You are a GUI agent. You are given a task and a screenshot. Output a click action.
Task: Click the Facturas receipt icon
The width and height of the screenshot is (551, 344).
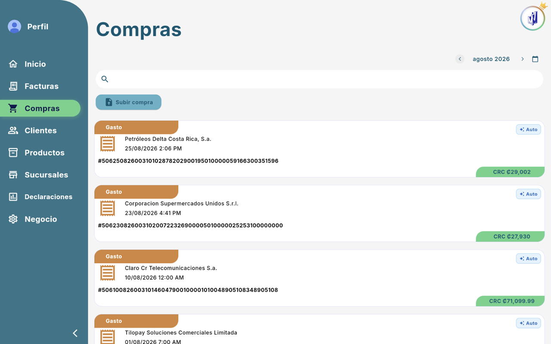tap(13, 86)
